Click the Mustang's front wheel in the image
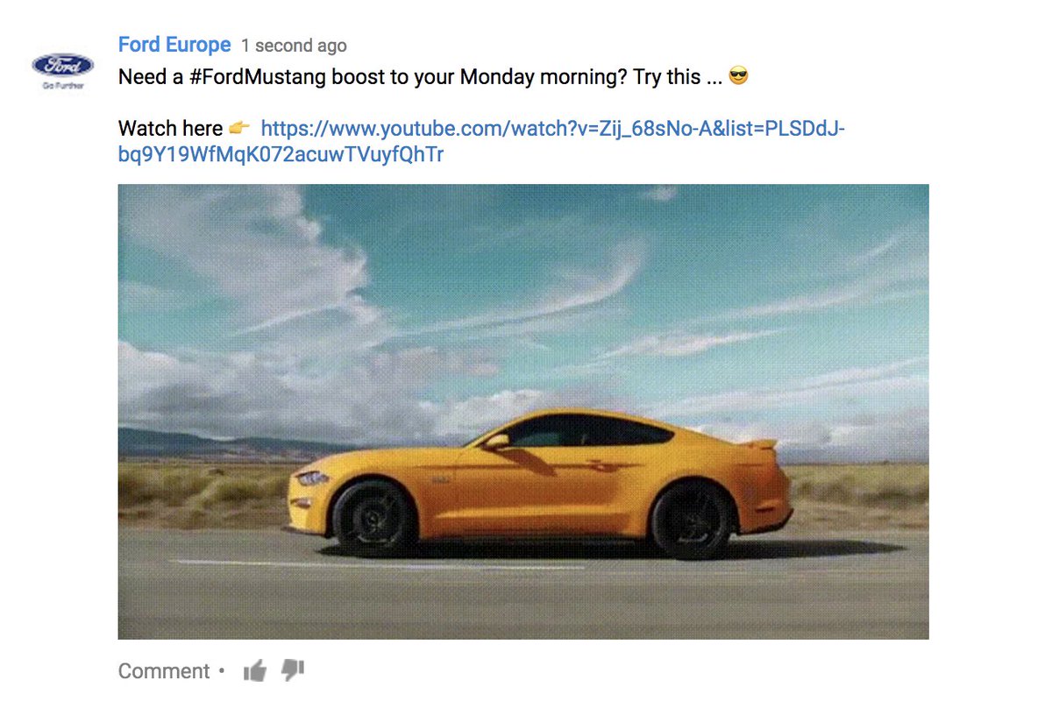 click(375, 519)
